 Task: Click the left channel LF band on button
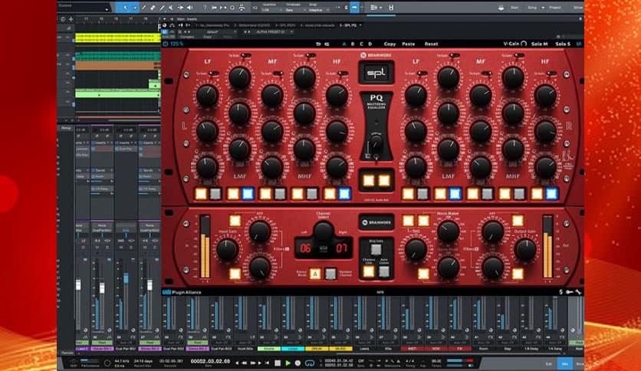[201, 194]
